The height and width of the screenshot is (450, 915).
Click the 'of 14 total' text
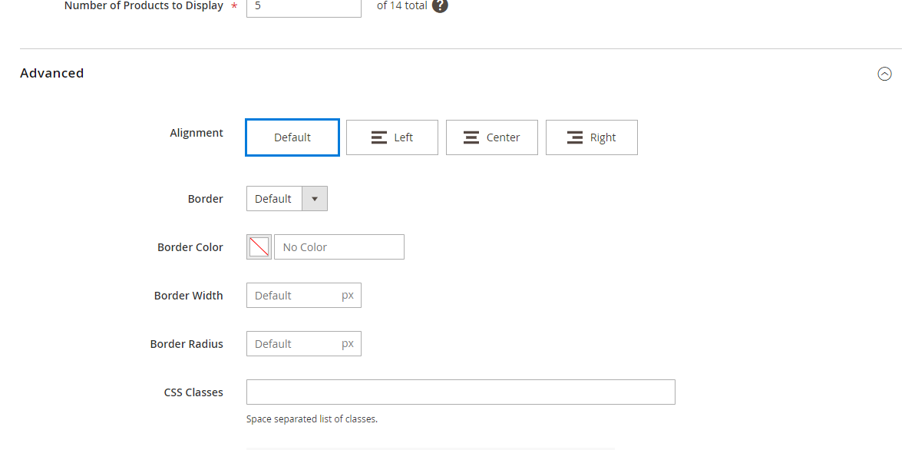tap(402, 6)
